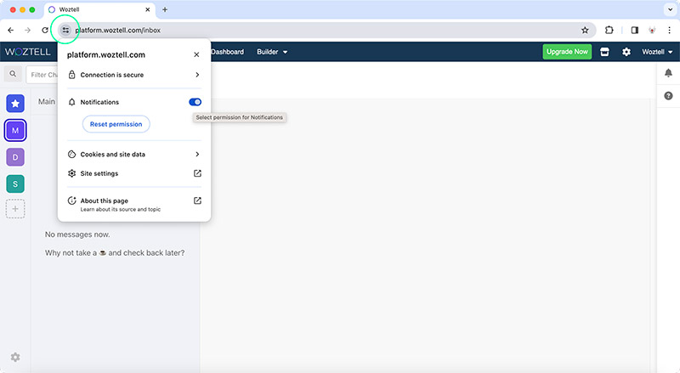
Task: Click Reset permission button
Action: [x=116, y=124]
